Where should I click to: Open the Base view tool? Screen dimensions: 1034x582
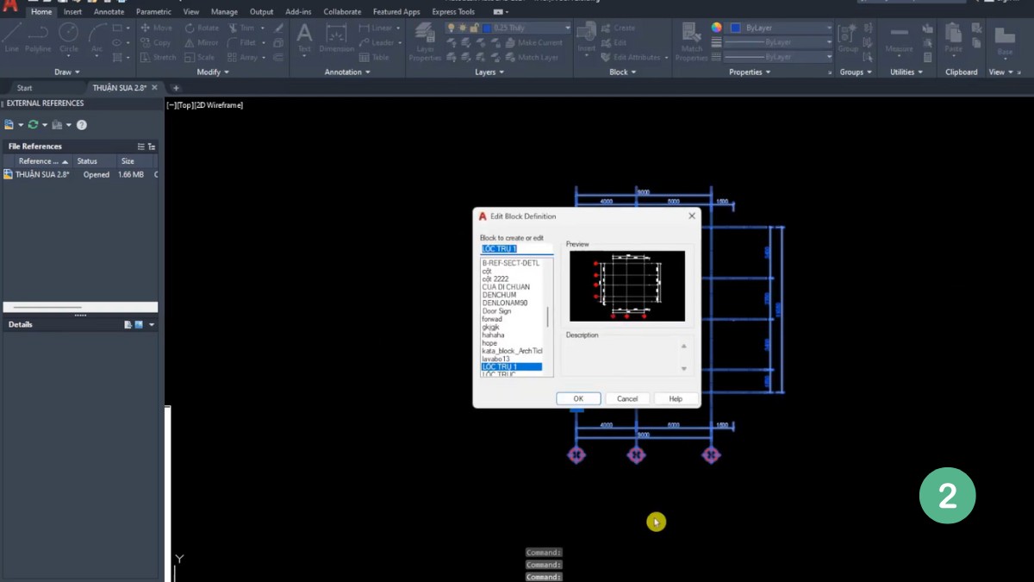(x=1005, y=40)
